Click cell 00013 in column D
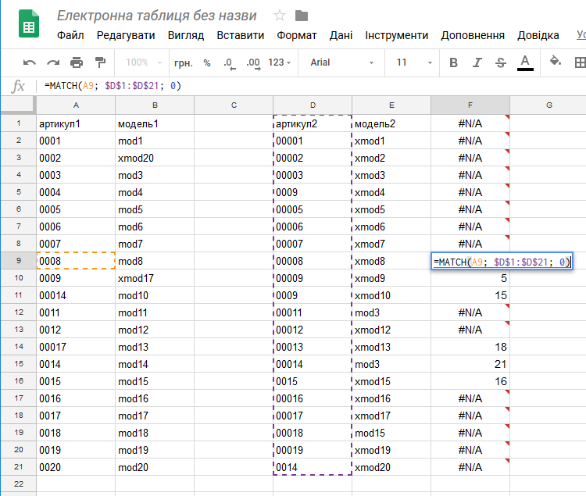The image size is (586, 496). point(313,347)
